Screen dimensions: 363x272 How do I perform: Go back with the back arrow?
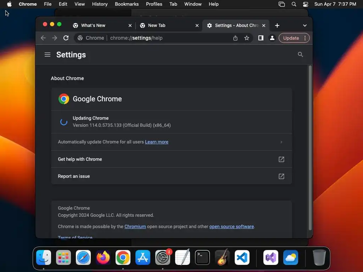43,38
